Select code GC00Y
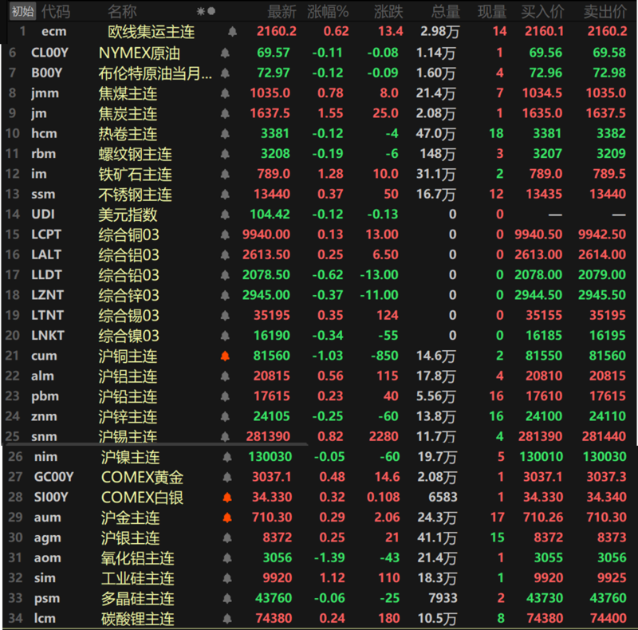Viewport: 638px width, 630px height. point(53,477)
